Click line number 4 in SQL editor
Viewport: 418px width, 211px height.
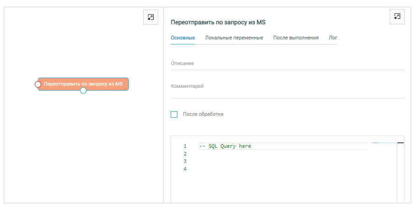[x=185, y=169]
